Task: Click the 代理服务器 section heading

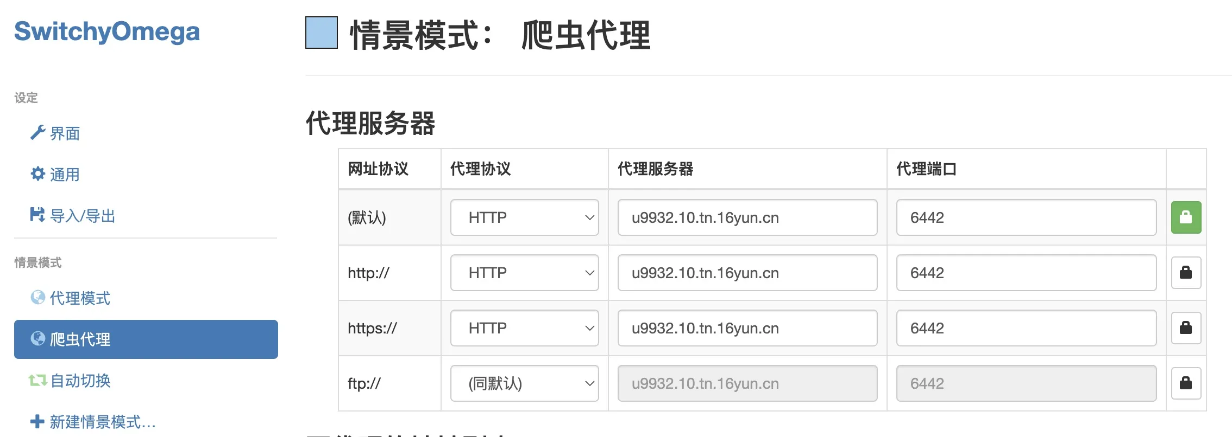Action: pyautogui.click(x=370, y=123)
